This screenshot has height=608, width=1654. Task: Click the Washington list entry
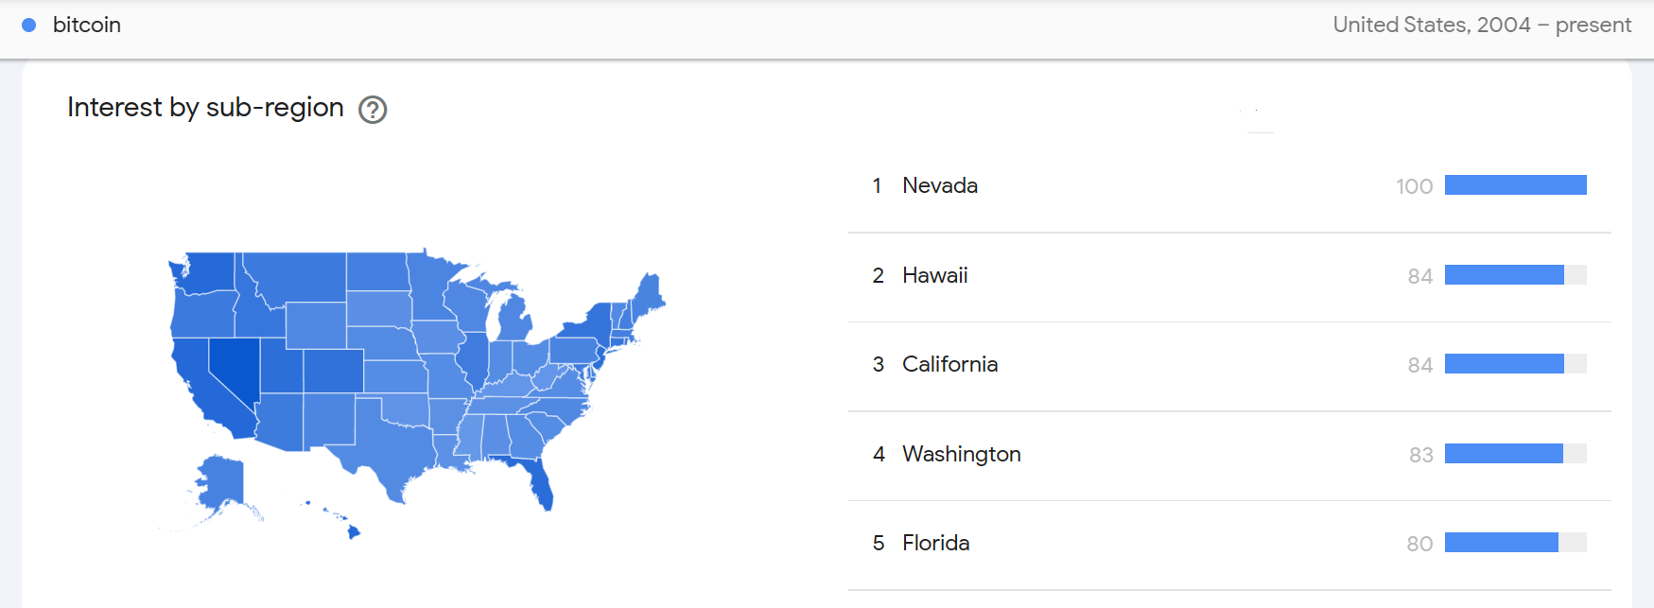(961, 454)
